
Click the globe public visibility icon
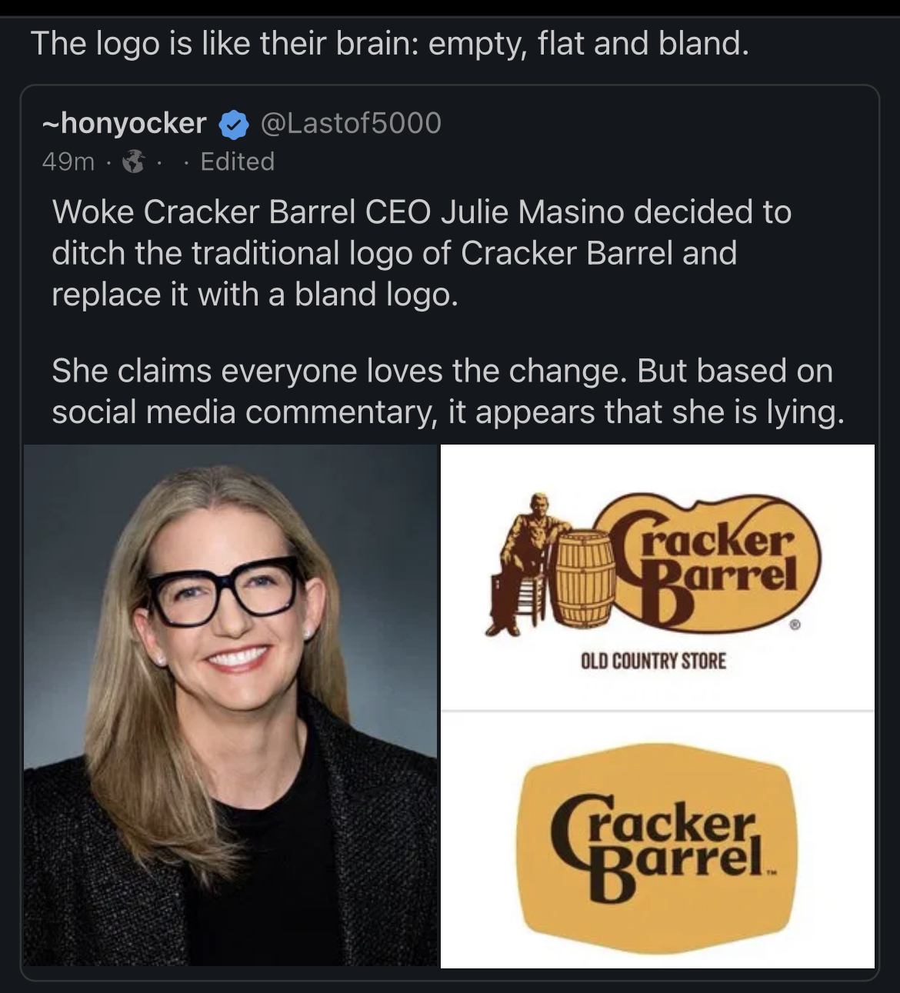pos(134,162)
